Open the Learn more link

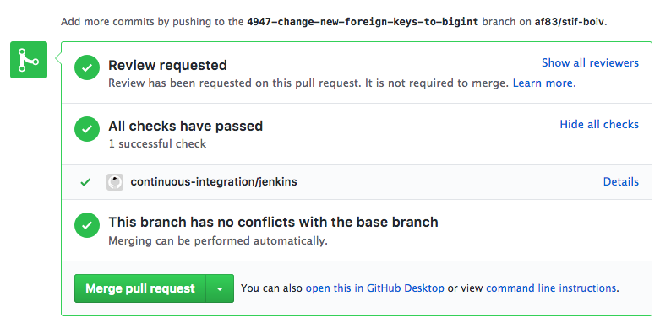click(x=544, y=83)
